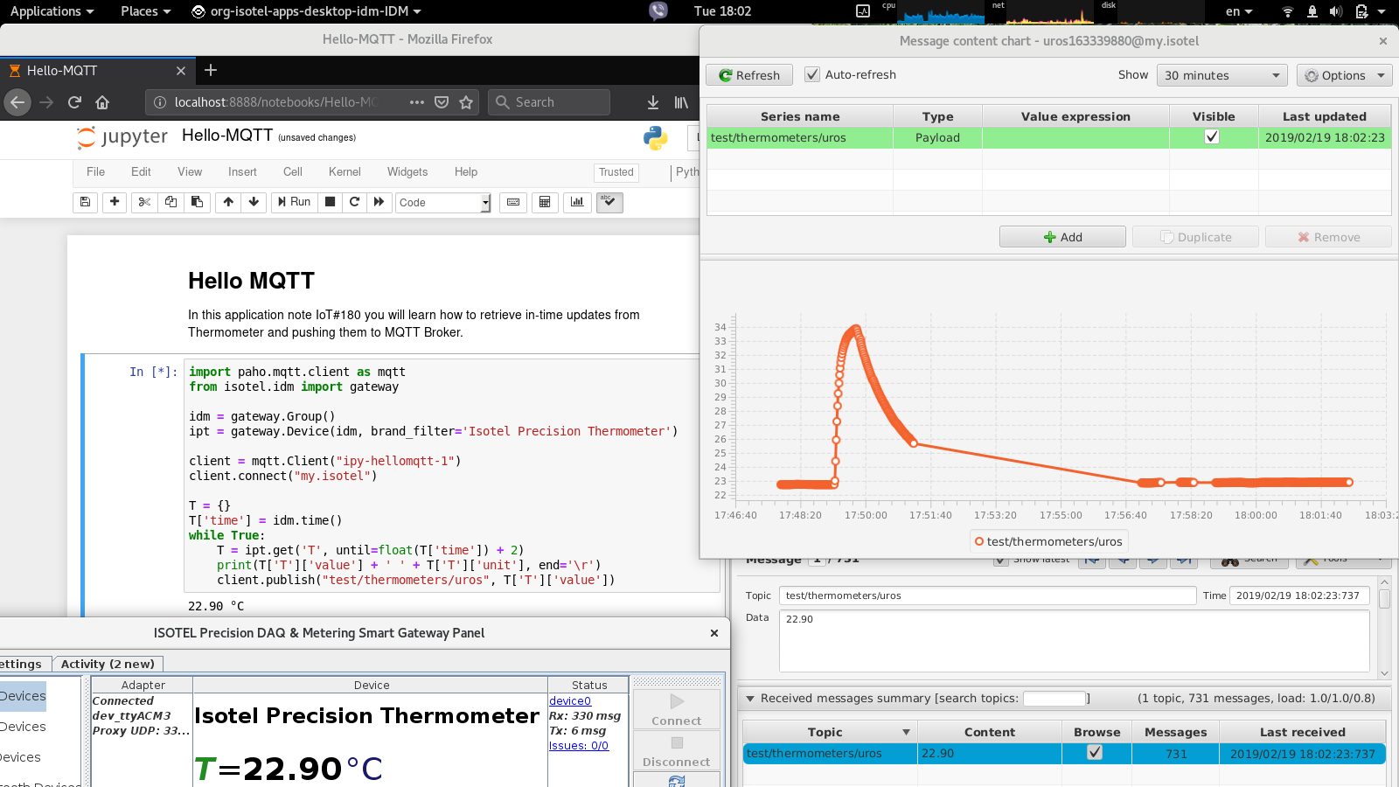The width and height of the screenshot is (1399, 787).
Task: Move selected cell up with the arrow
Action: point(228,202)
